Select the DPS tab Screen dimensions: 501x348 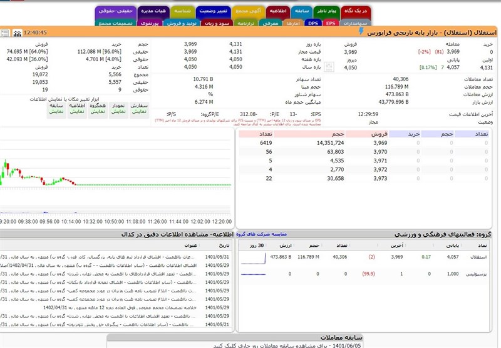(x=312, y=23)
